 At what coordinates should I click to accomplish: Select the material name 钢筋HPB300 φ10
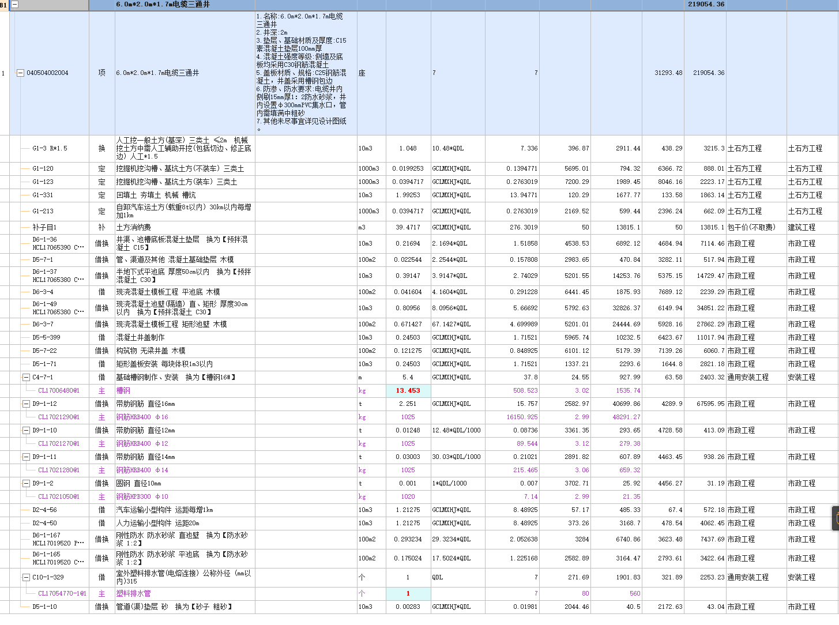pyautogui.click(x=142, y=497)
